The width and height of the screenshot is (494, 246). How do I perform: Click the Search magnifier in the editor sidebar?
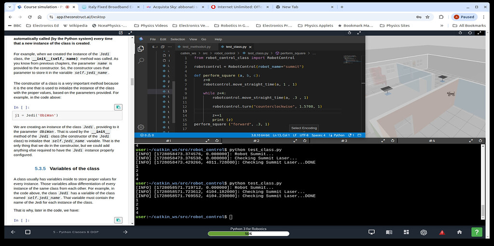141,61
